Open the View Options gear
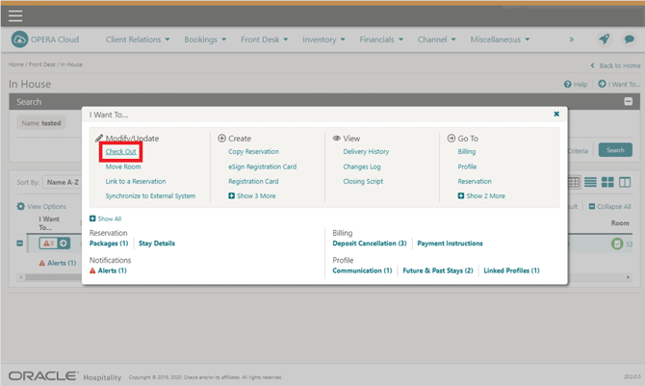Image resolution: width=645 pixels, height=386 pixels. [21, 206]
